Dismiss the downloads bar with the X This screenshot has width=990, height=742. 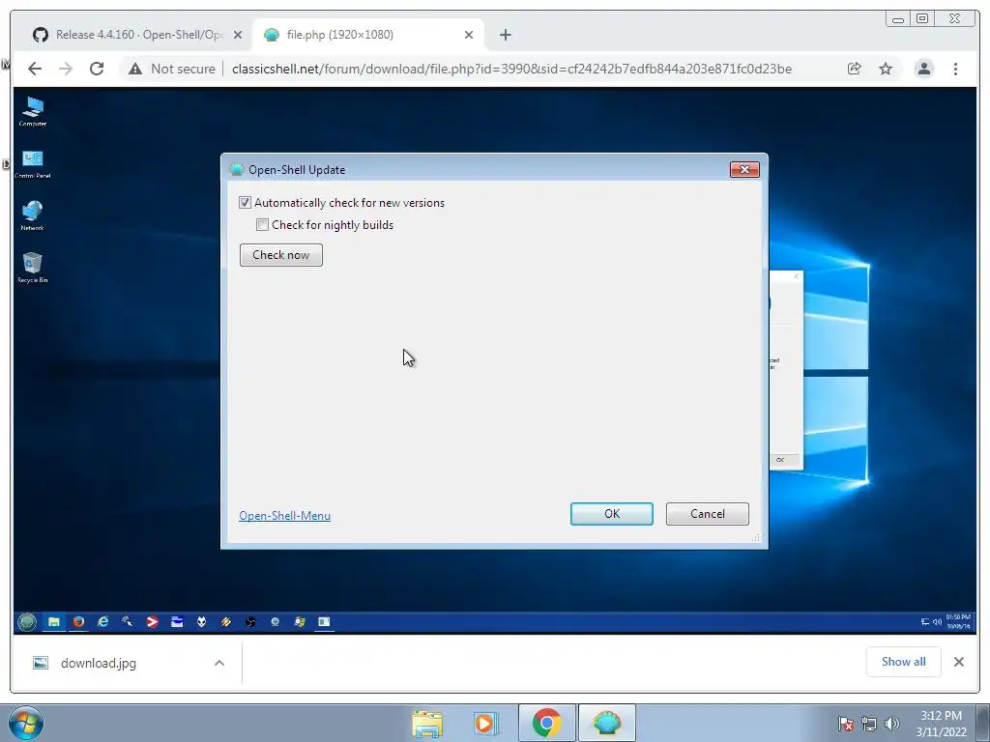(958, 661)
